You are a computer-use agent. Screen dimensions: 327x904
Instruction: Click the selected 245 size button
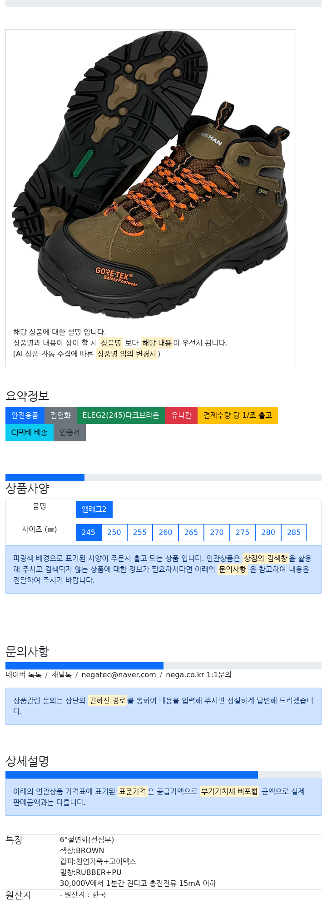click(89, 532)
